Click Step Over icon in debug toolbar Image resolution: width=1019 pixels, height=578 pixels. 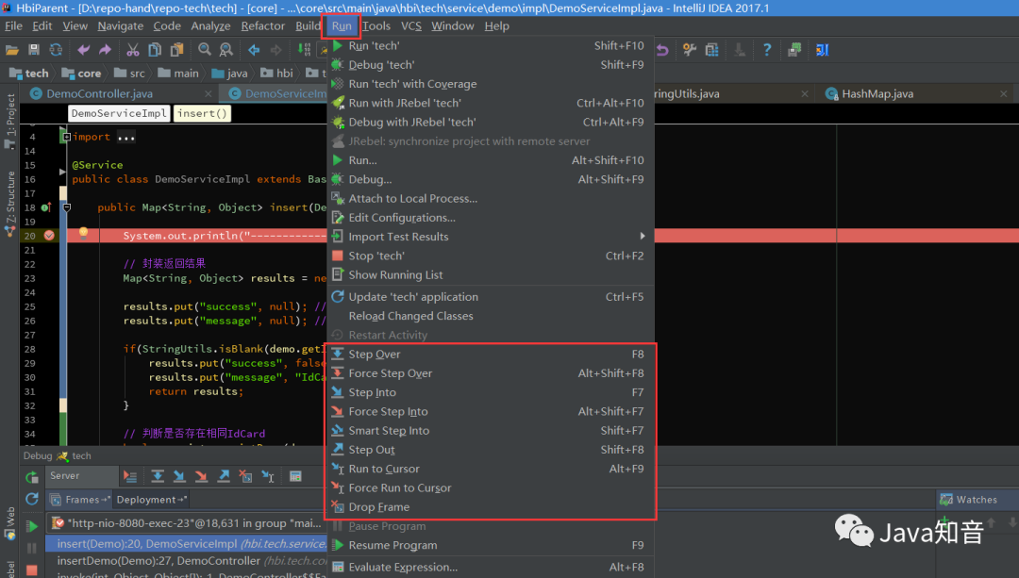pos(158,477)
